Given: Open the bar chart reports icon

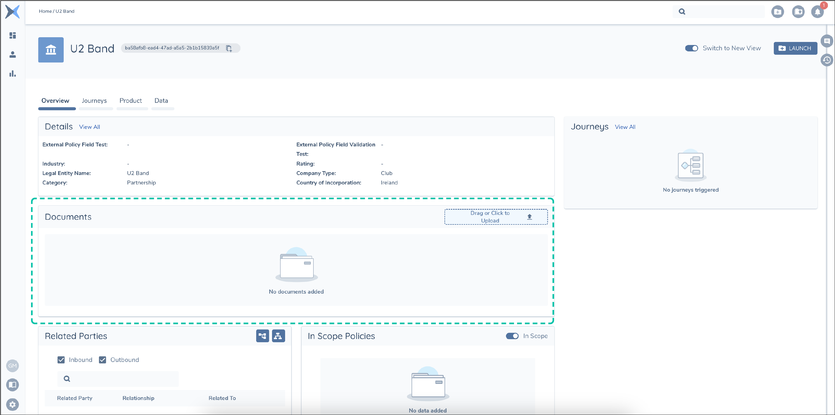Looking at the screenshot, I should [x=13, y=74].
